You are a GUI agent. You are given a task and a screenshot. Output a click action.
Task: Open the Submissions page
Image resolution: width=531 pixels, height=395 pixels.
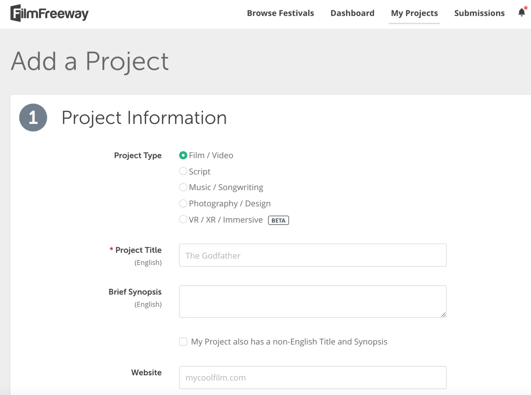[x=479, y=13]
